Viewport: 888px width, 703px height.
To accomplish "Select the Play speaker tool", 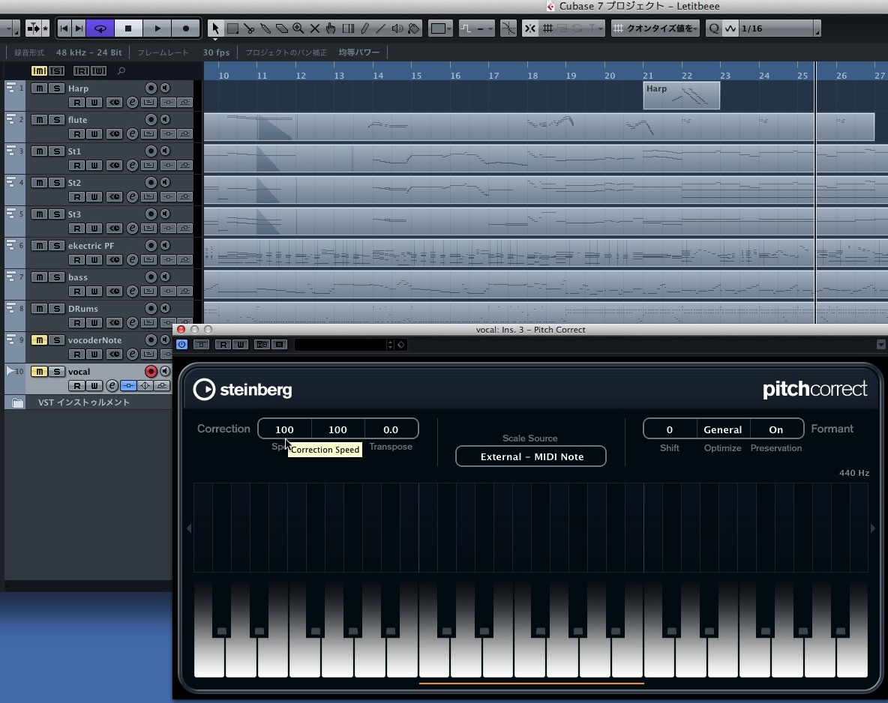I will (x=397, y=28).
